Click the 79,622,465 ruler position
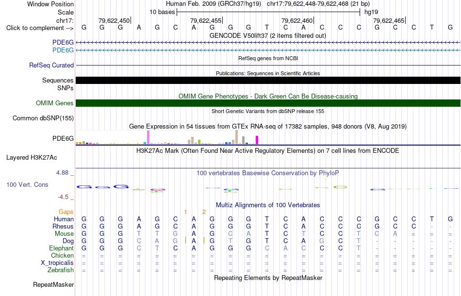Screen dimensions: 461x296 (389, 20)
